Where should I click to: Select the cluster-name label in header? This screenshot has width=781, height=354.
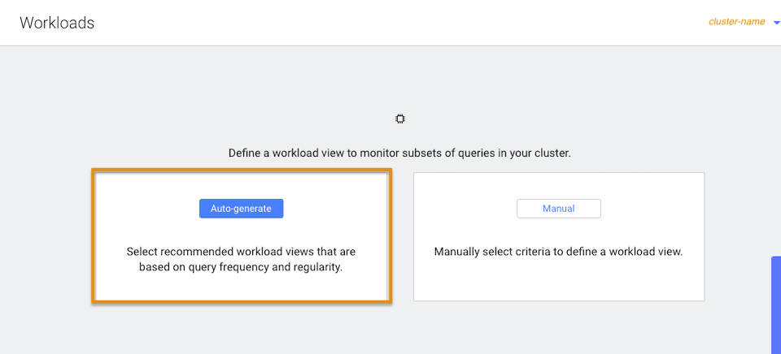[x=736, y=22]
